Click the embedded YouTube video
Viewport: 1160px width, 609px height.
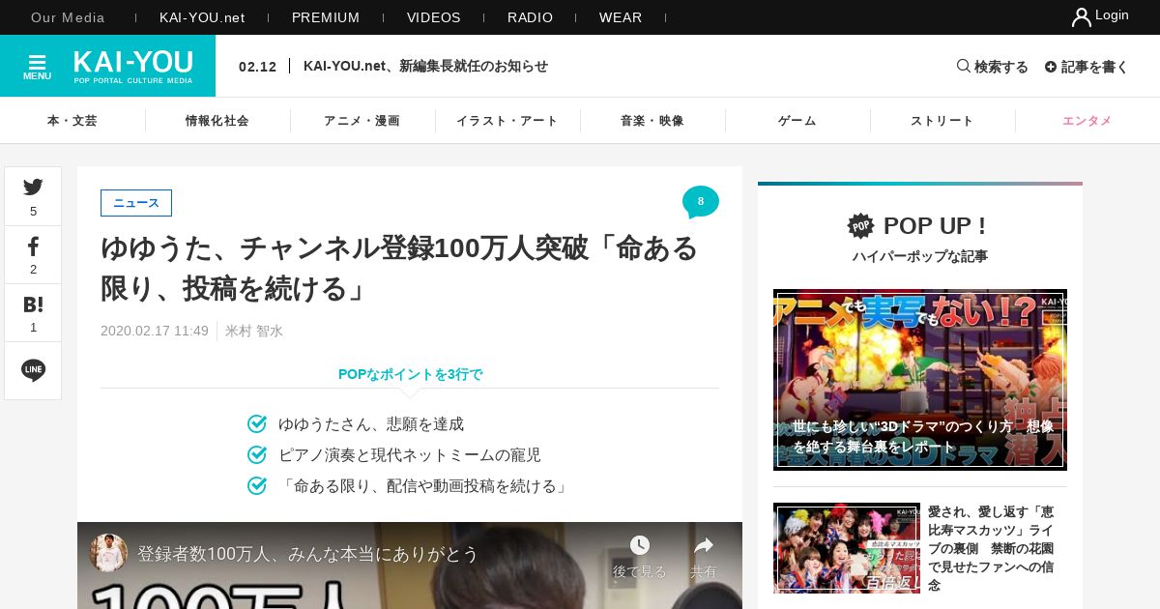click(x=410, y=565)
